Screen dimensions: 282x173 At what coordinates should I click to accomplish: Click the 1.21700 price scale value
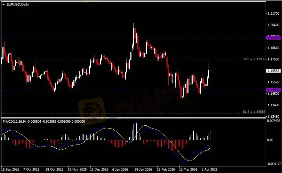273,14
